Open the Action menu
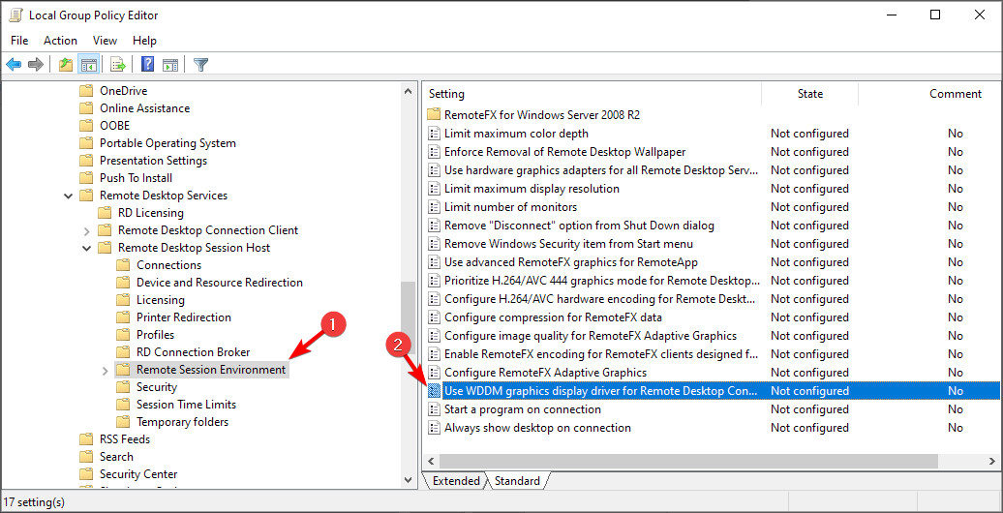Viewport: 1003px width, 513px height. point(60,41)
